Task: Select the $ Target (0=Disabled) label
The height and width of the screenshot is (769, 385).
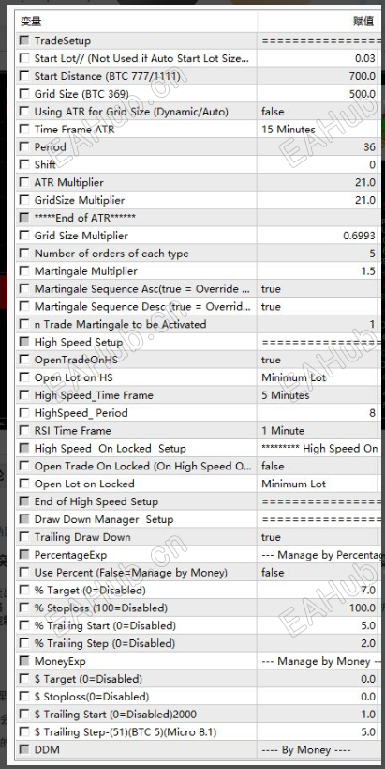Action: coord(88,679)
